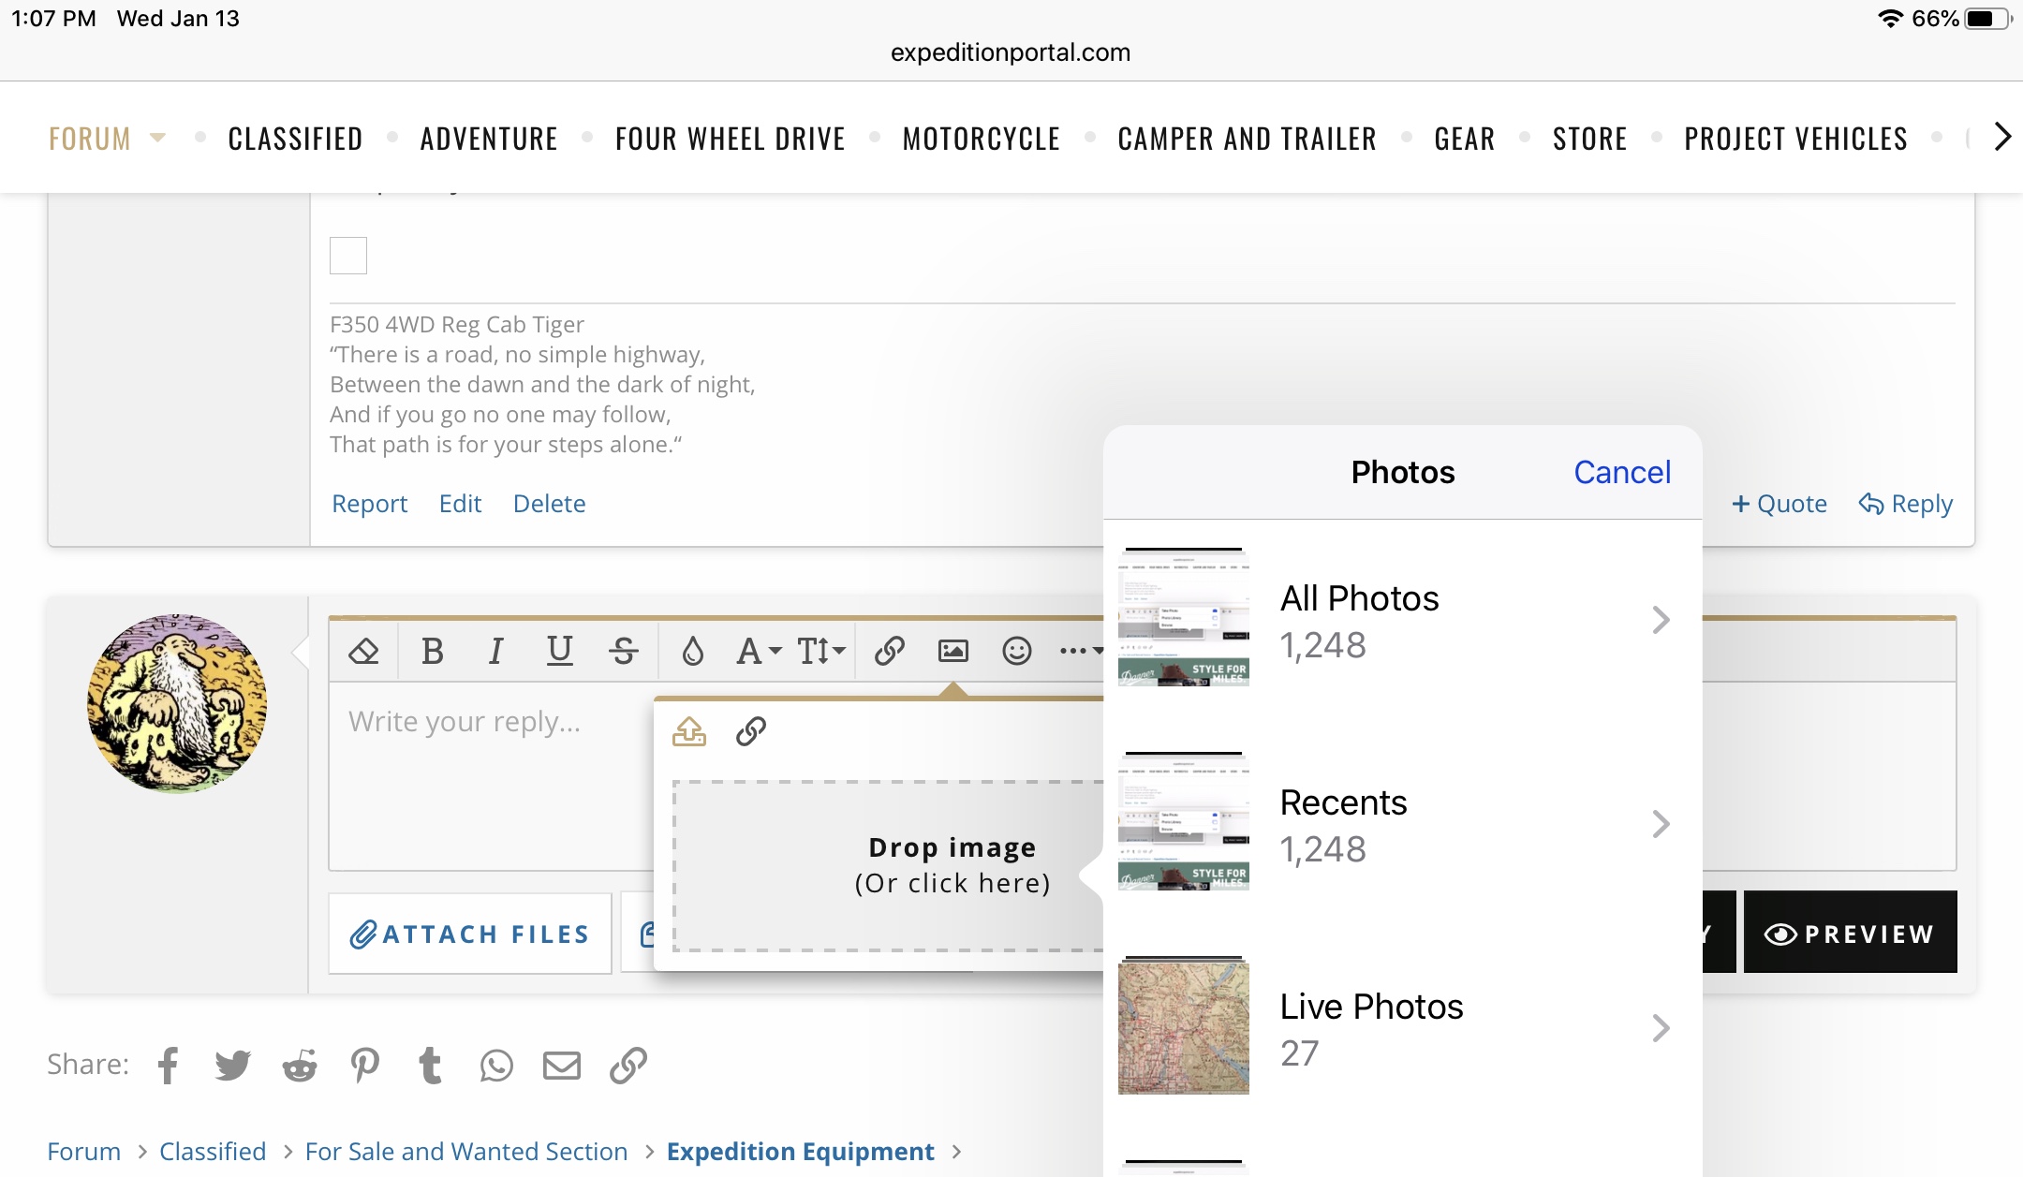This screenshot has width=2023, height=1177.
Task: Click the Write your reply text area
Action: [x=491, y=777]
